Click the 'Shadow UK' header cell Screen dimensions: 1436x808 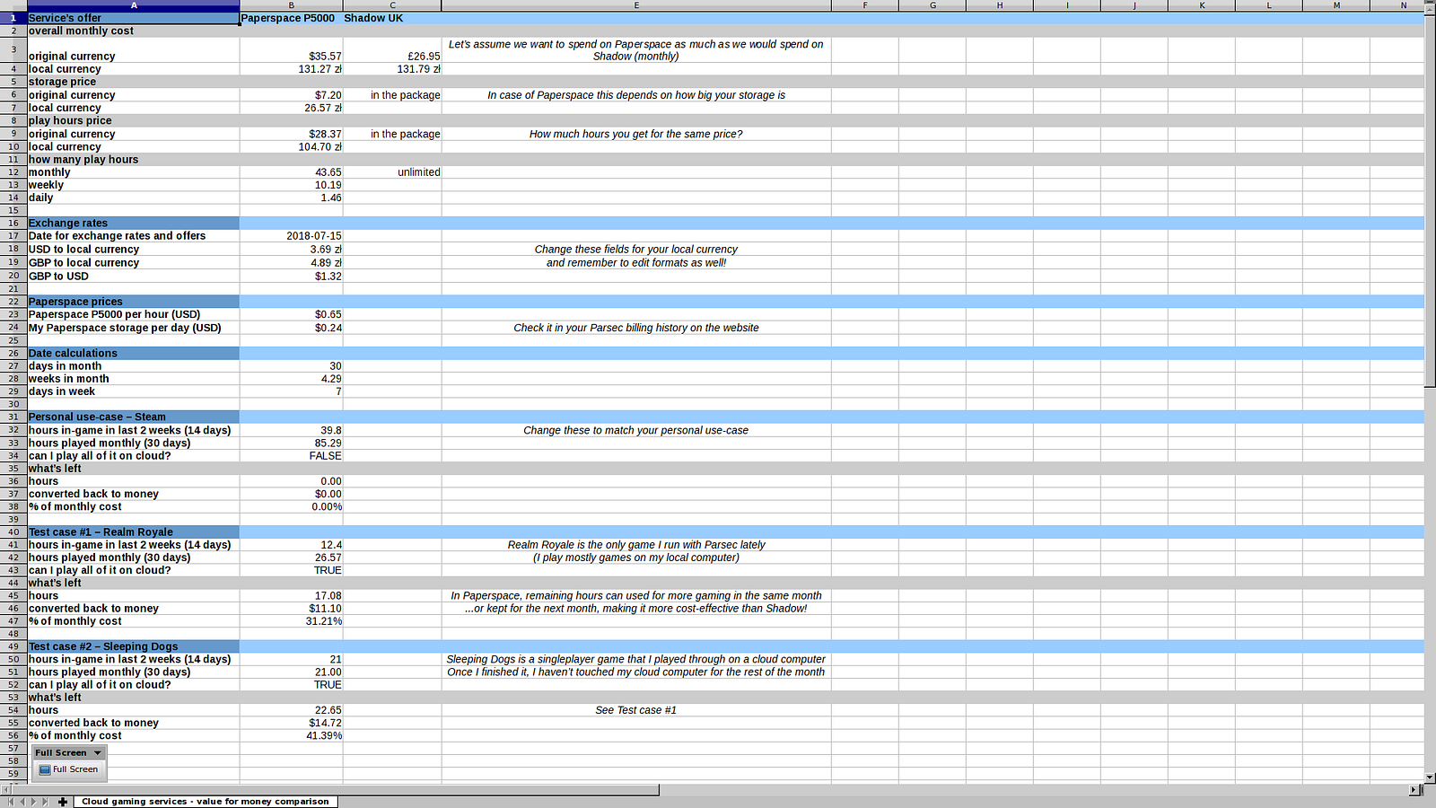[392, 18]
